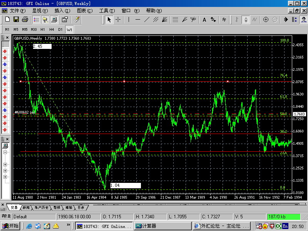Image resolution: width=308 pixels, height=231 pixels.
Task: Zoom in the chart with plus icon
Action: click(266, 20)
